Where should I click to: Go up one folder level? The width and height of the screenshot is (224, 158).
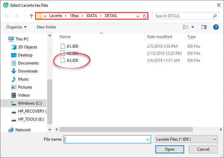point(31,16)
